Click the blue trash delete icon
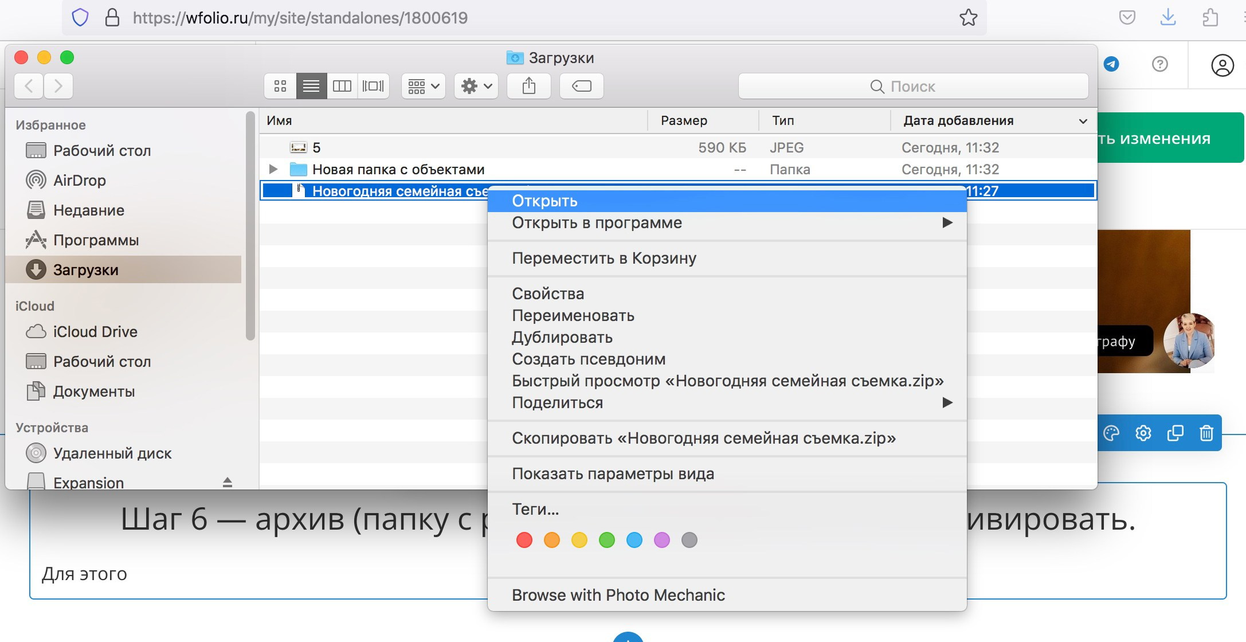1246x642 pixels. (1206, 433)
